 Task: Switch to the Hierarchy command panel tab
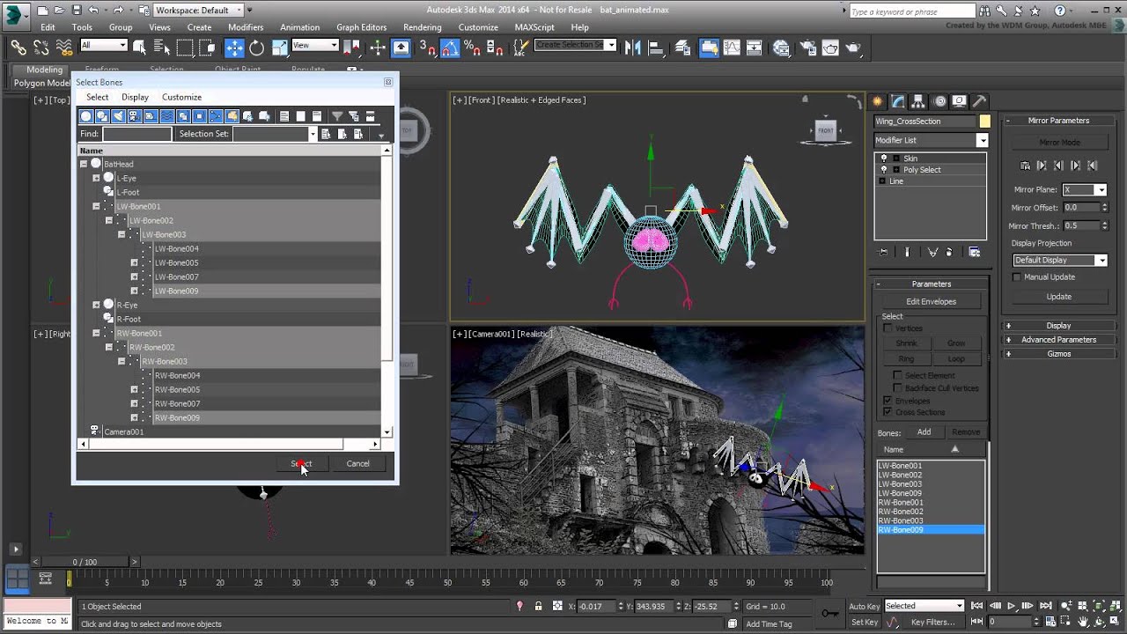pos(918,101)
